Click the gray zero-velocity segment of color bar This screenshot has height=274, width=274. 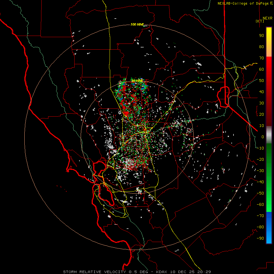(x=269, y=135)
